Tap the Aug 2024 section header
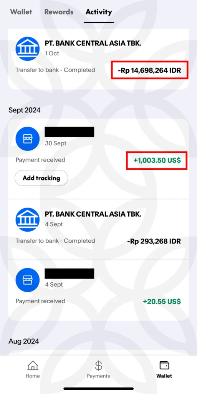Image resolution: width=197 pixels, height=394 pixels. tap(23, 341)
